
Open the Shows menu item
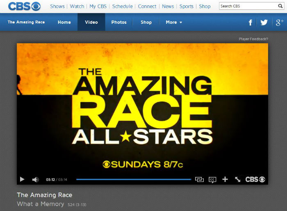point(57,6)
